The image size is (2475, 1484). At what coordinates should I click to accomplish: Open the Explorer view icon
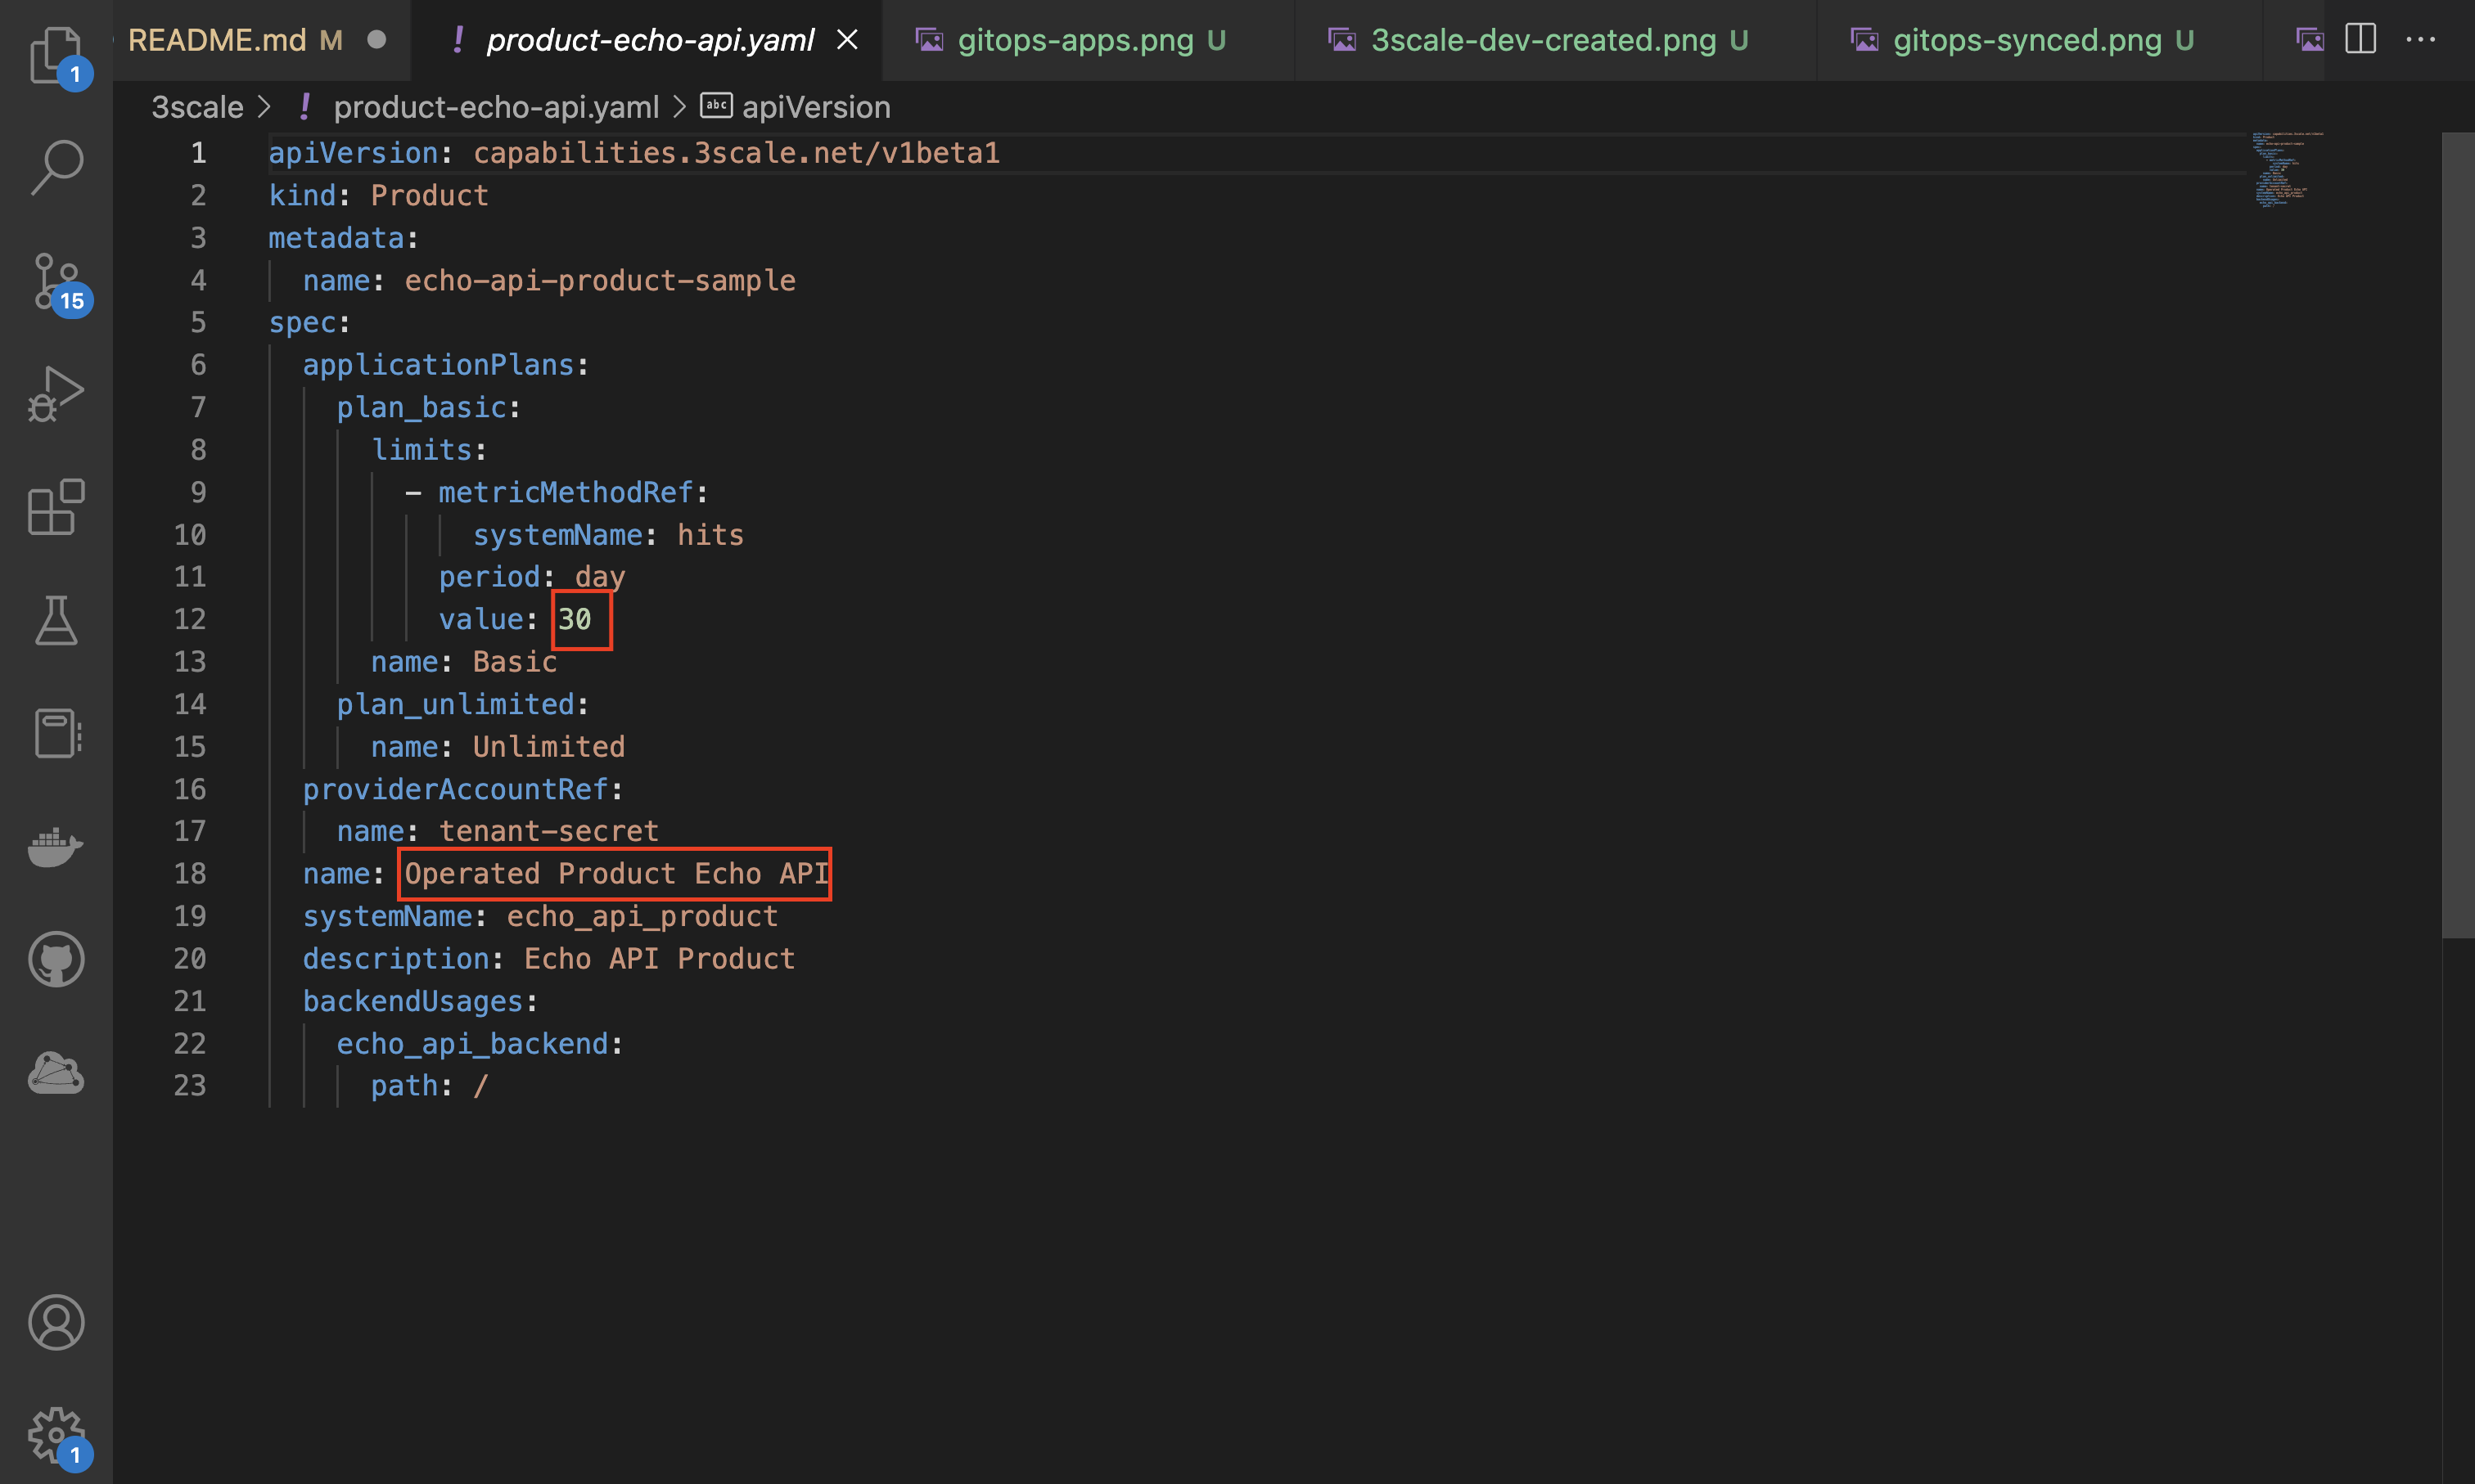click(55, 54)
